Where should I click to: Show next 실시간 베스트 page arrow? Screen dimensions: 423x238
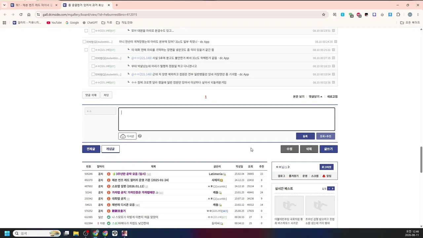pyautogui.click(x=333, y=188)
